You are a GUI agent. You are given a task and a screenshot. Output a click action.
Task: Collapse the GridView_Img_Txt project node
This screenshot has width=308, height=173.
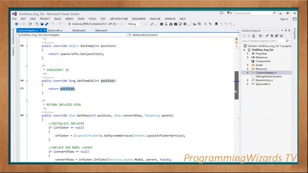244,50
